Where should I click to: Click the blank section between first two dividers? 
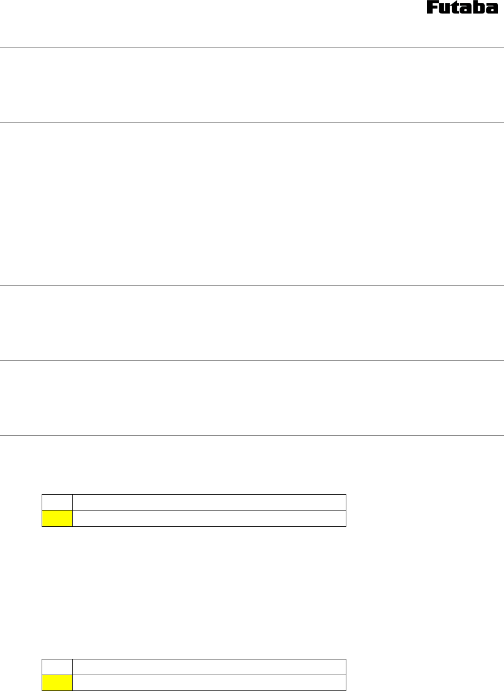(252, 85)
